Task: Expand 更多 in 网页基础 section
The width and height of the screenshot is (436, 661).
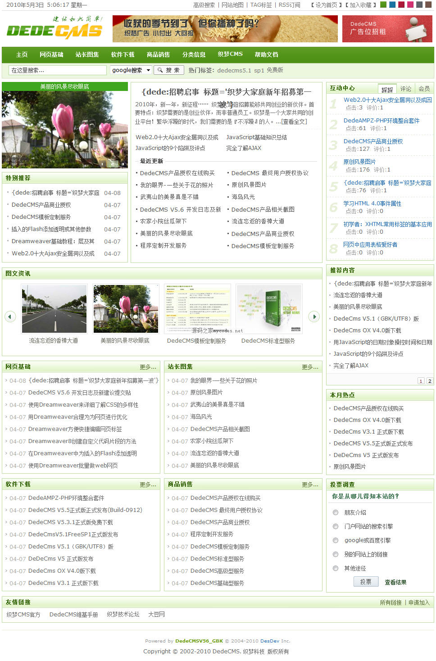Action: 148,367
